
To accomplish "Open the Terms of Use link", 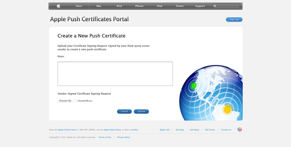I will click(105, 137).
